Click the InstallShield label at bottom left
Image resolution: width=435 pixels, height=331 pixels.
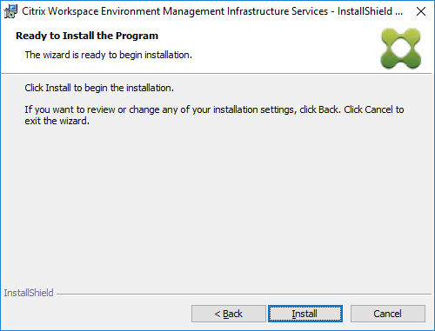[x=29, y=293]
